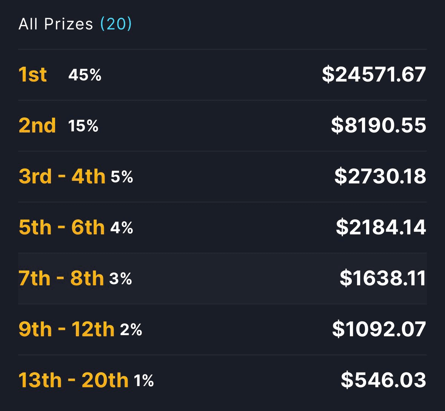Viewport: 445px width, 411px height.
Task: Click the $24571.67 prize amount
Action: pos(374,74)
